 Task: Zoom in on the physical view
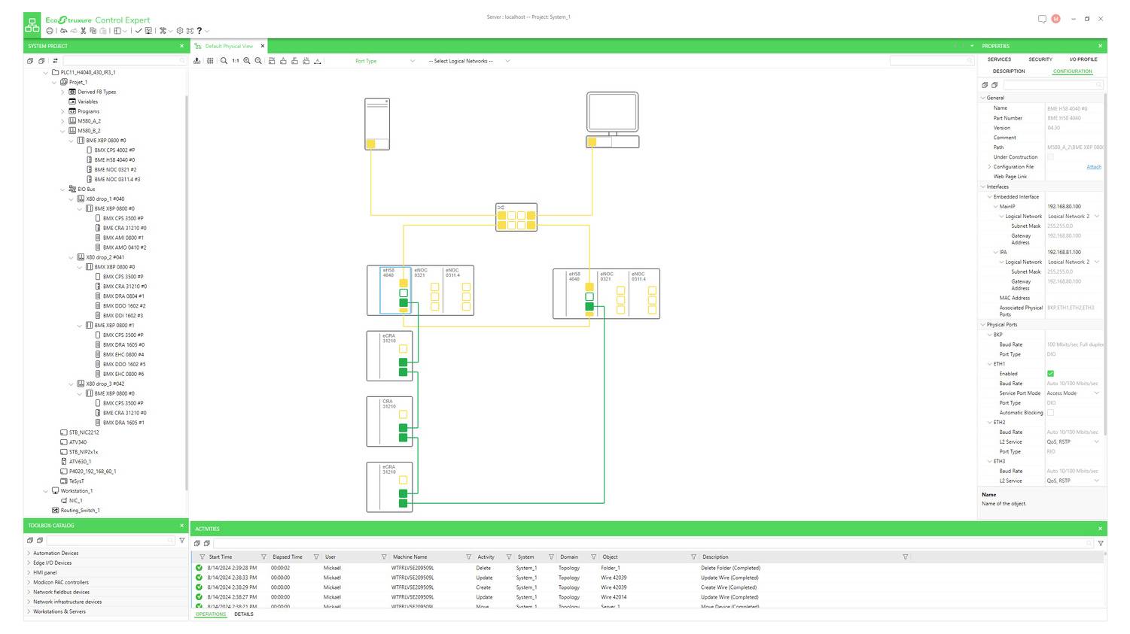247,61
